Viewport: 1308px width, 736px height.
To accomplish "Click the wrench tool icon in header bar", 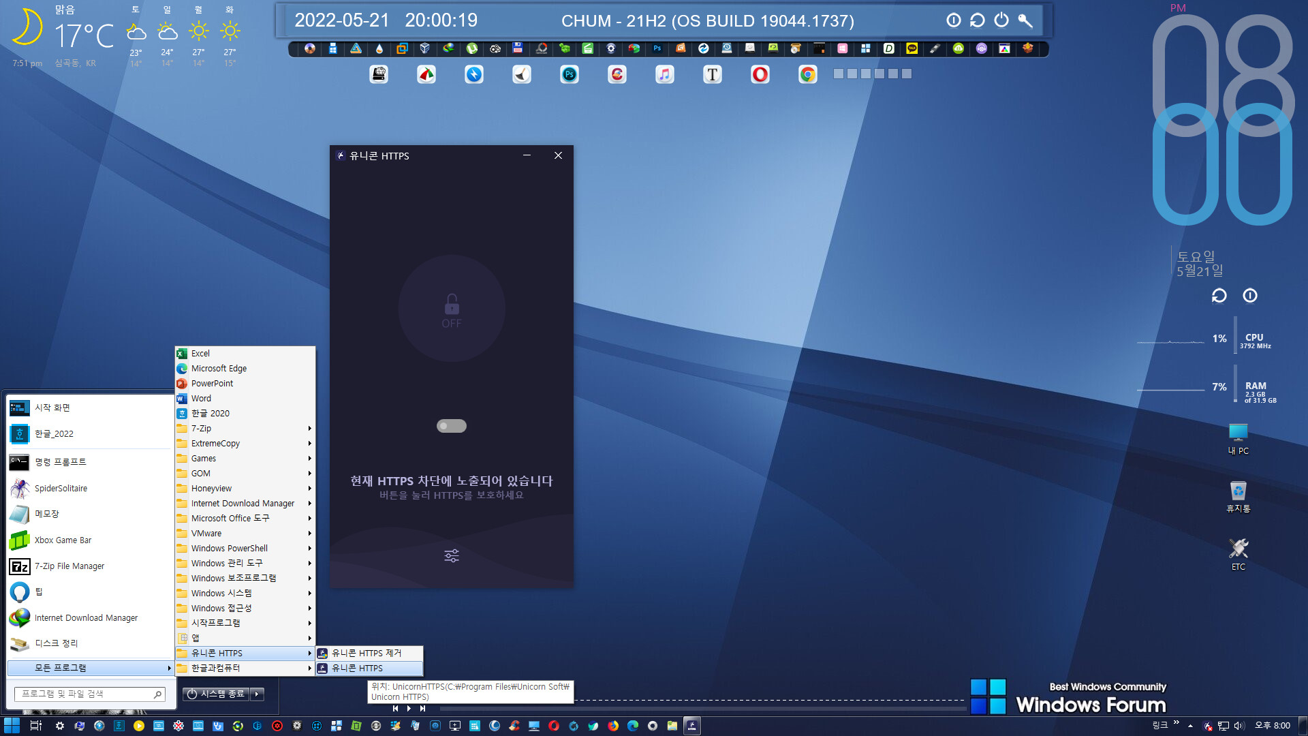I will pyautogui.click(x=1025, y=20).
